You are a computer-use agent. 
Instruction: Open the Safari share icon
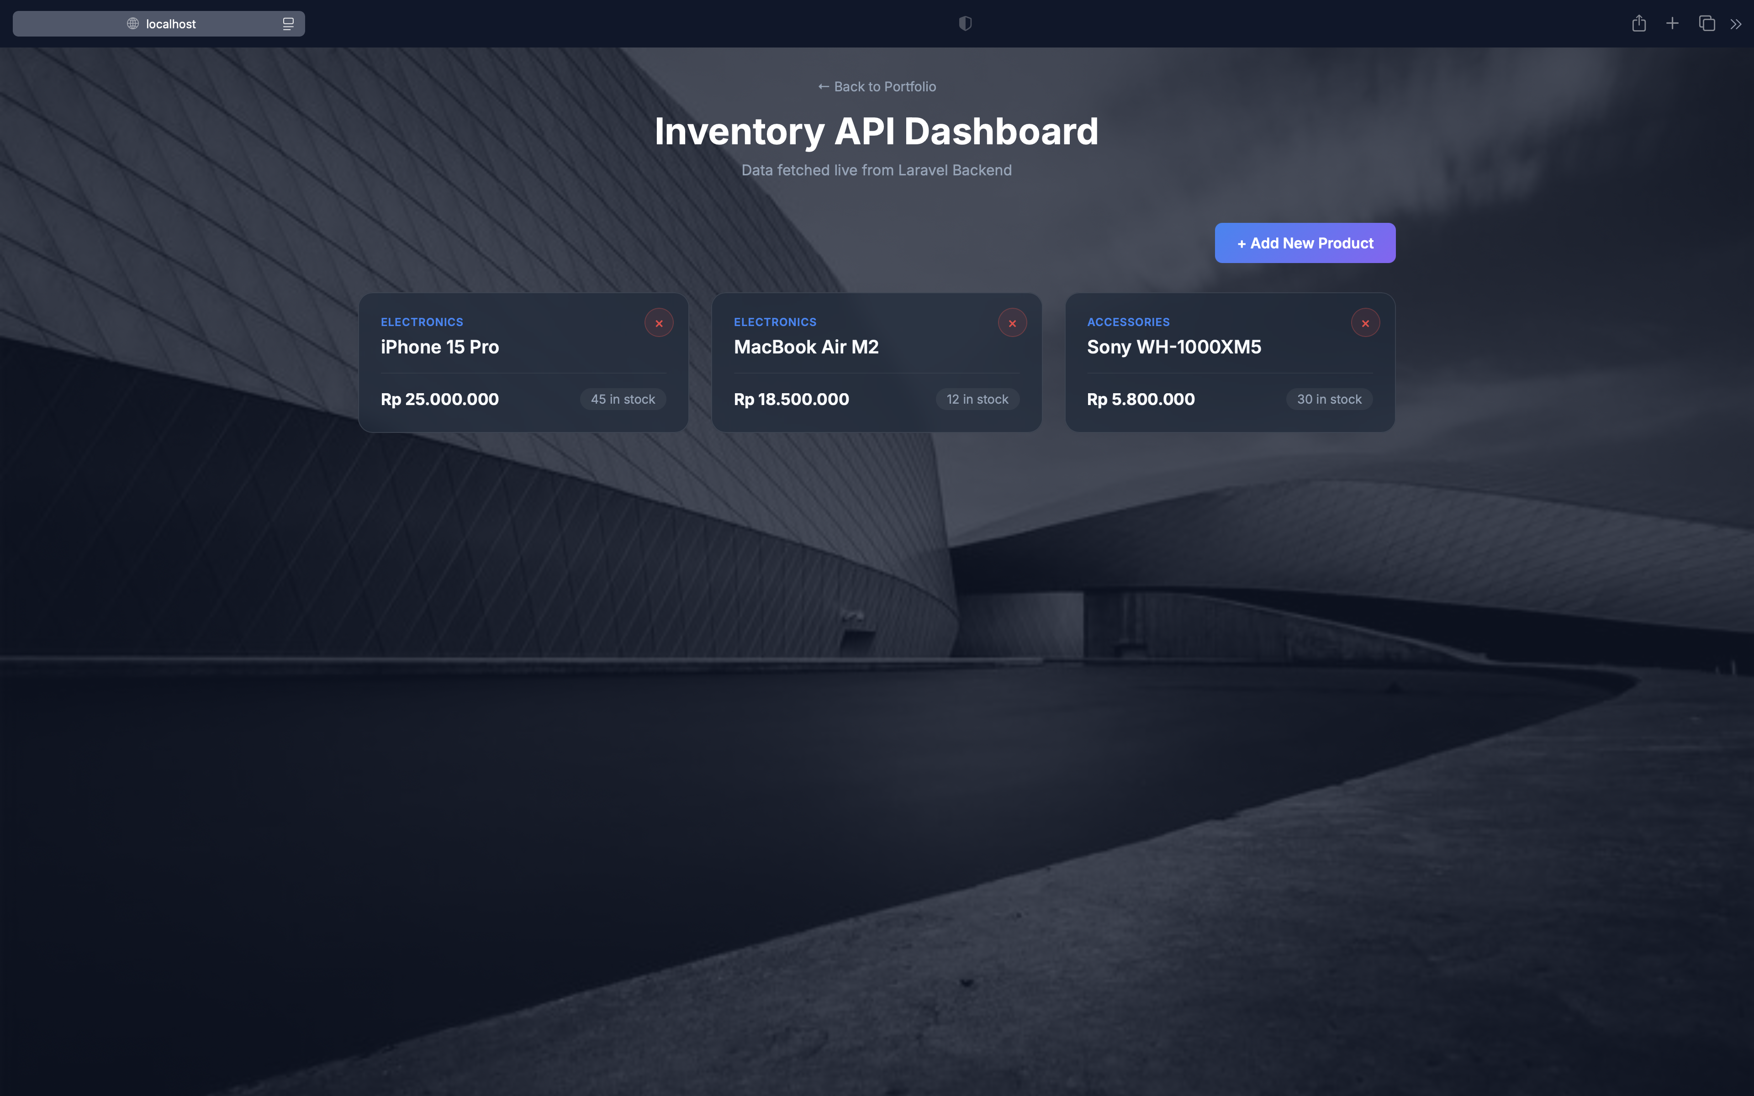click(1639, 23)
